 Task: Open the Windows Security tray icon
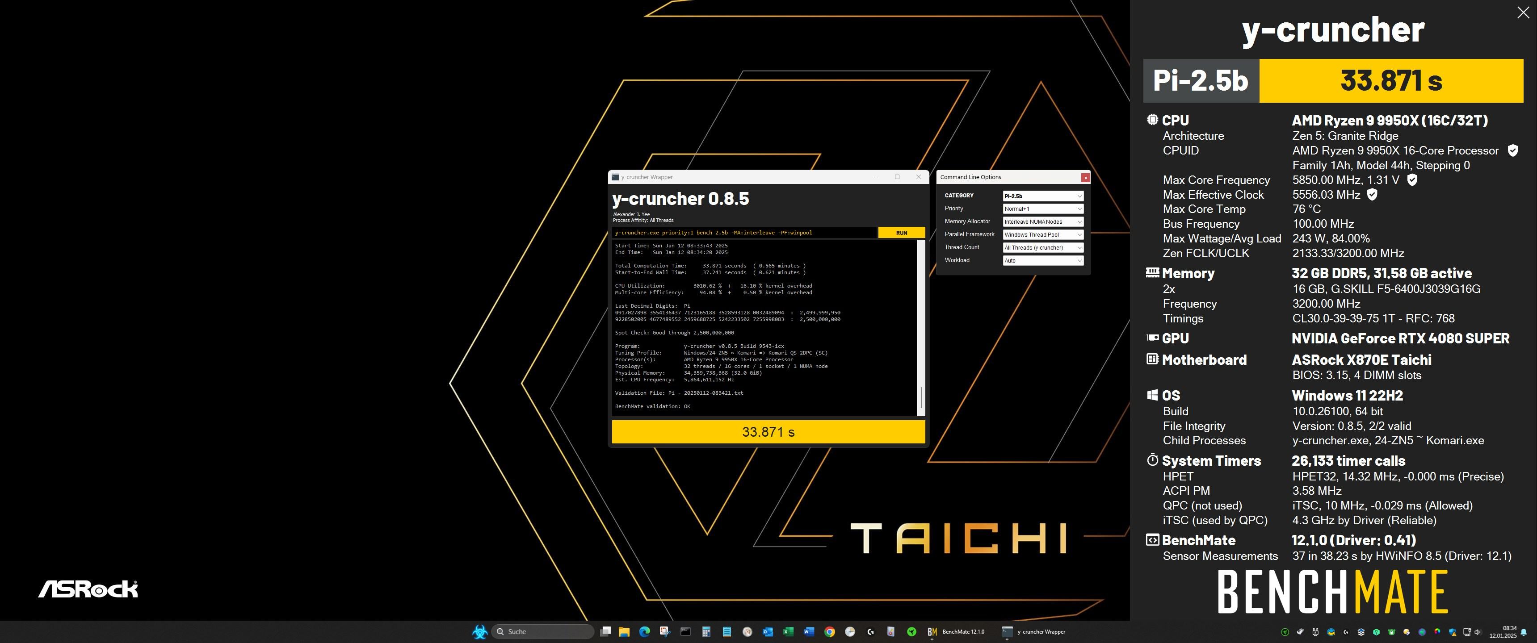tap(1452, 632)
